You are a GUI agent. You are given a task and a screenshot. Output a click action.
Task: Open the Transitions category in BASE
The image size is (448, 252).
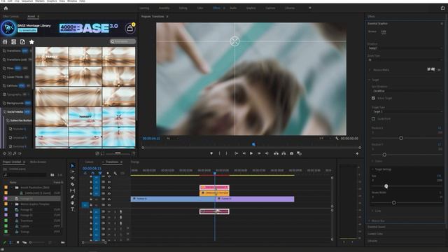tap(14, 51)
